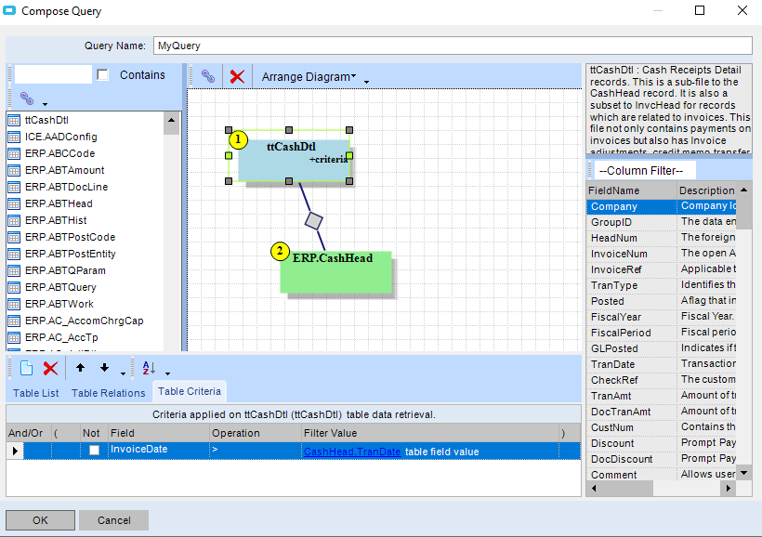Viewport: 762px width, 537px height.
Task: Select the ERP.CashHead node in the diagram
Action: [x=335, y=271]
